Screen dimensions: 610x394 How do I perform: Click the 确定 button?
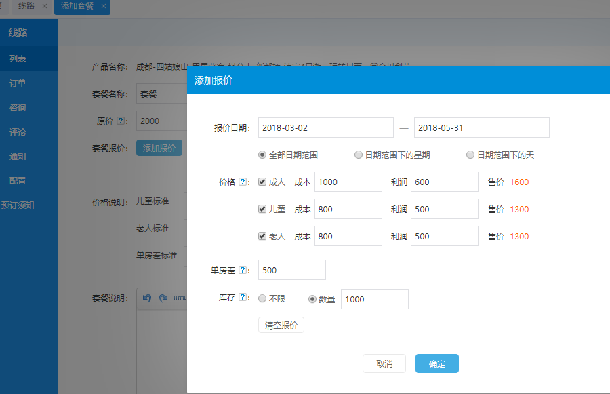pos(437,363)
